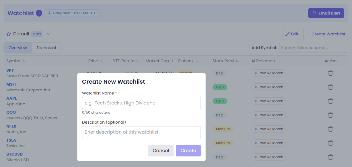Click the Watchlist page heading

coord(21,13)
